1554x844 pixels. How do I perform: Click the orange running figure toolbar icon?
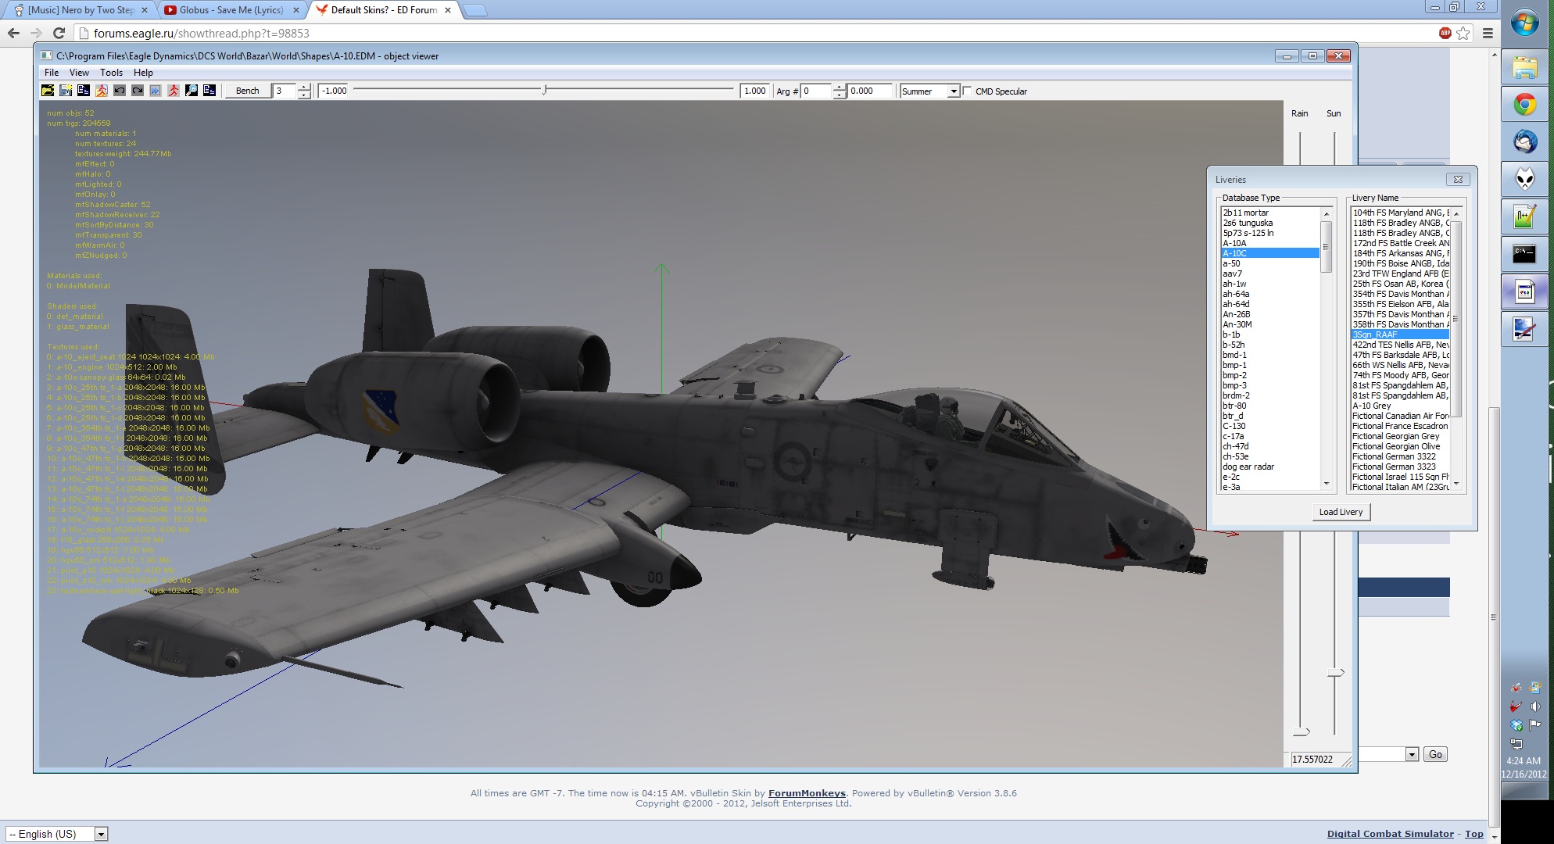click(x=102, y=91)
